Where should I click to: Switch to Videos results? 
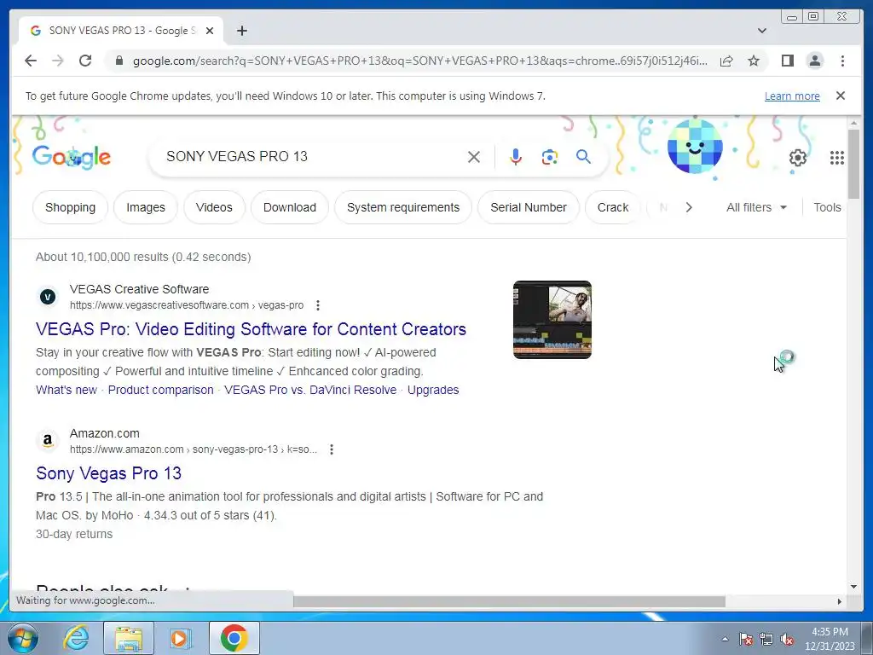point(214,207)
